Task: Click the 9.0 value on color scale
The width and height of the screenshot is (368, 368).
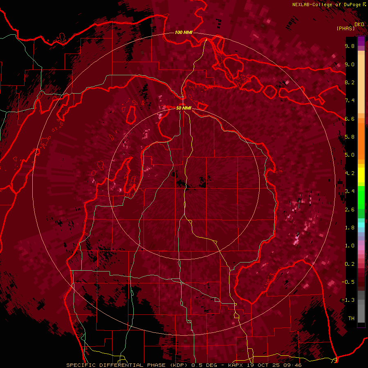Action: click(350, 64)
